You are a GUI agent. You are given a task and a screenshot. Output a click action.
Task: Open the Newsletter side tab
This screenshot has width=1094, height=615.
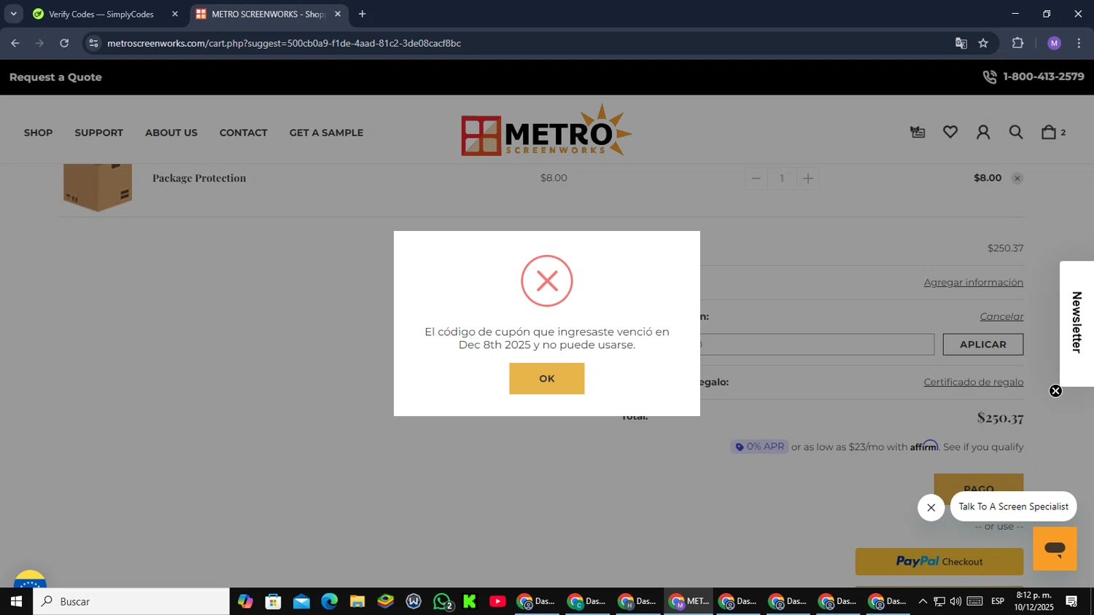point(1076,323)
